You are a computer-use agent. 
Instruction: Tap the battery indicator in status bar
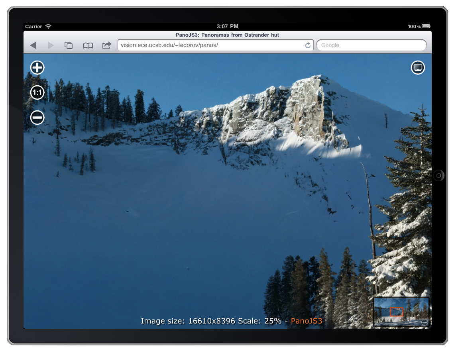click(426, 26)
